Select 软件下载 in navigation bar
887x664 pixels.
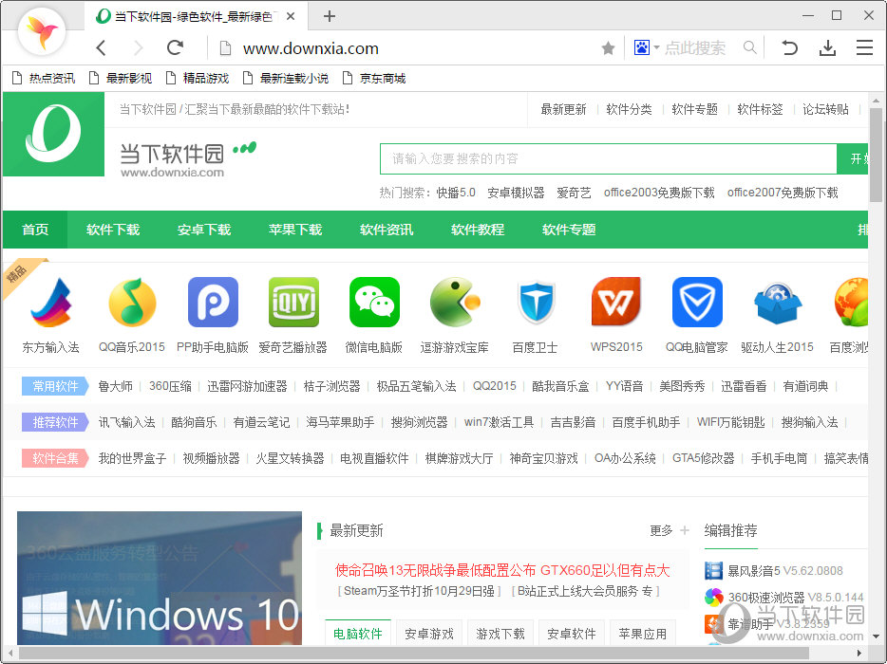click(x=113, y=230)
